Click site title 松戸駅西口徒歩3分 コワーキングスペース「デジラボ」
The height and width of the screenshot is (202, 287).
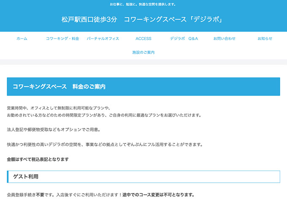[x=142, y=19]
